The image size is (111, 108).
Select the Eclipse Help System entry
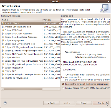pos(14,41)
